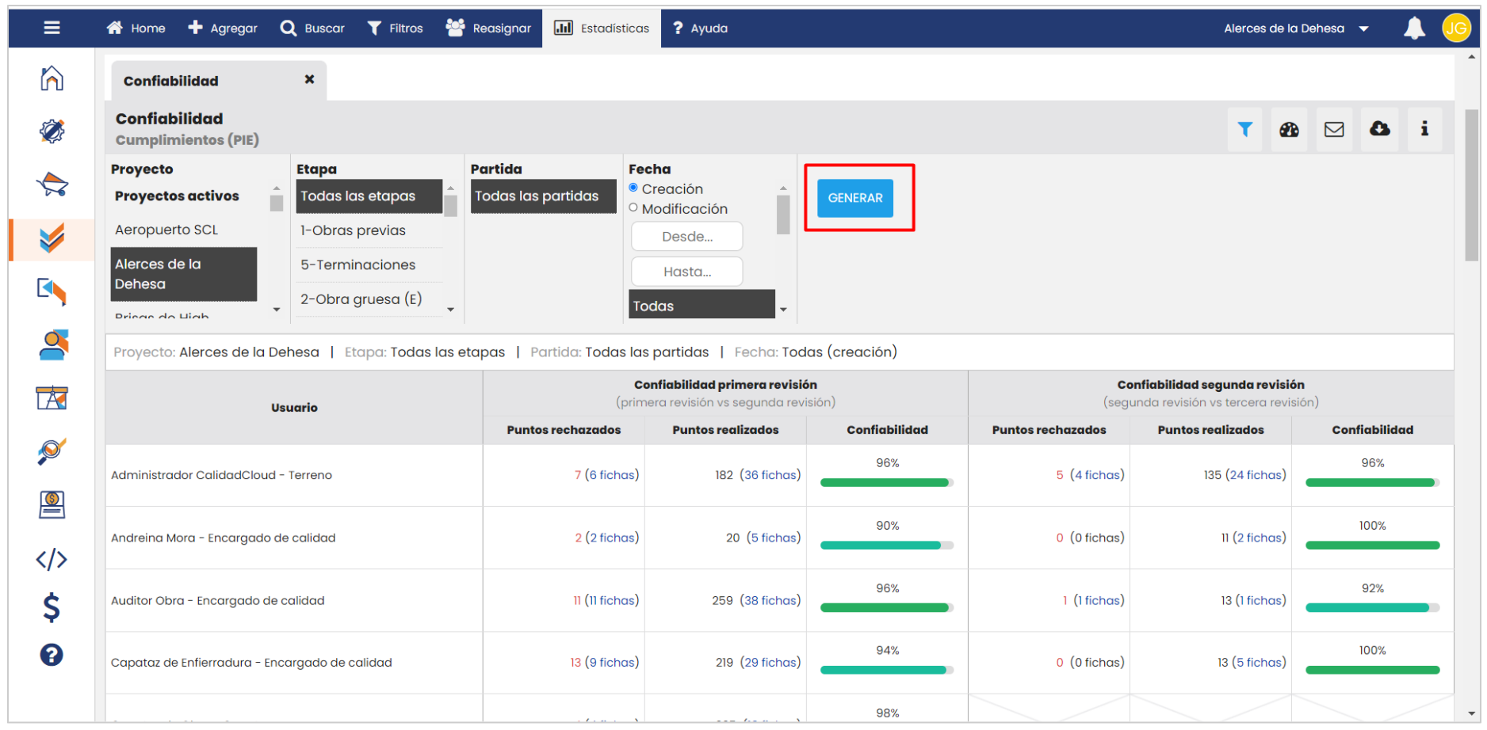Open the sidebar code brackets icon
Image resolution: width=1487 pixels, height=730 pixels.
coord(52,560)
